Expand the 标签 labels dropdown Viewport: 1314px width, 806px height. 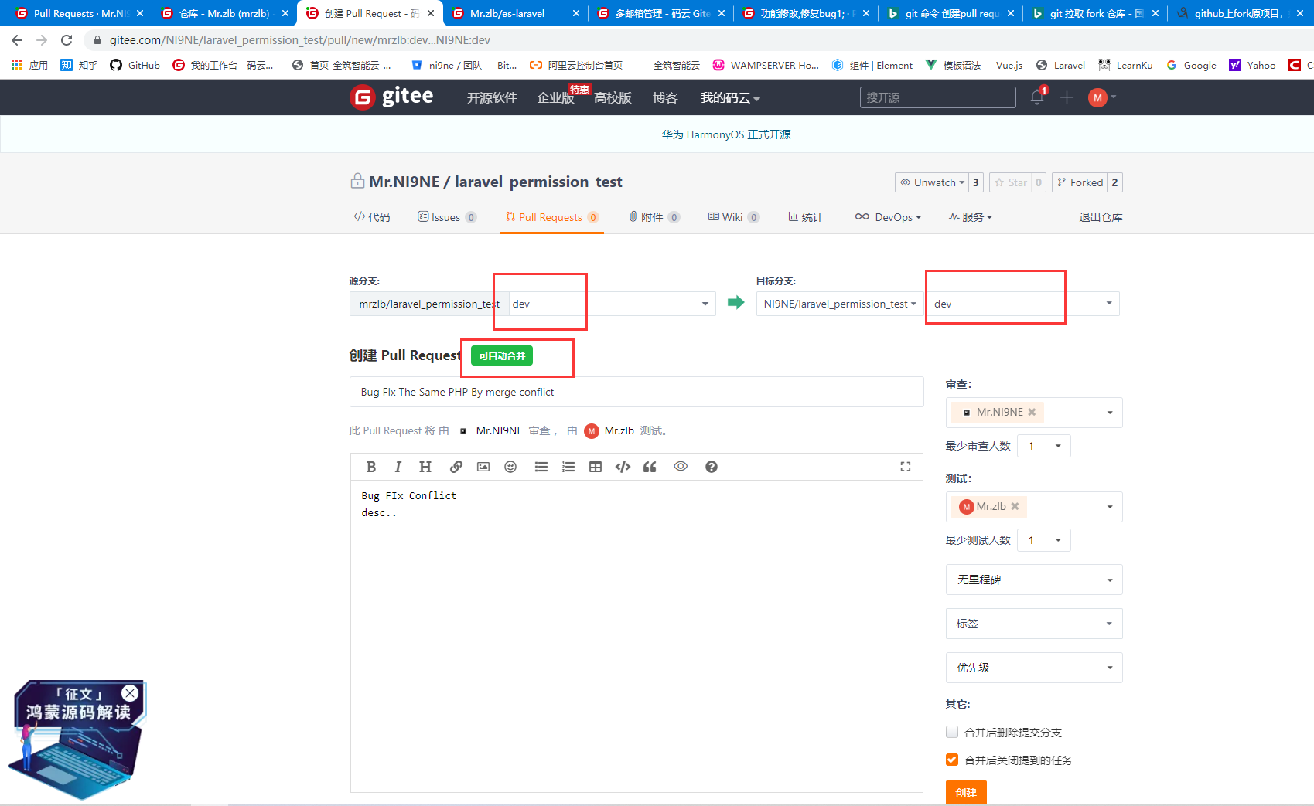coord(1033,624)
